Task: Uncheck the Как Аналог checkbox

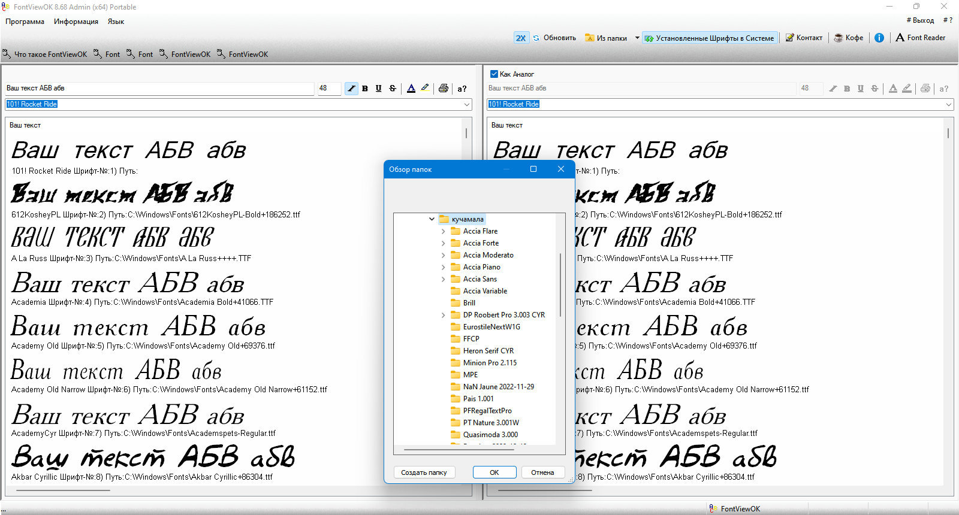Action: coord(494,74)
